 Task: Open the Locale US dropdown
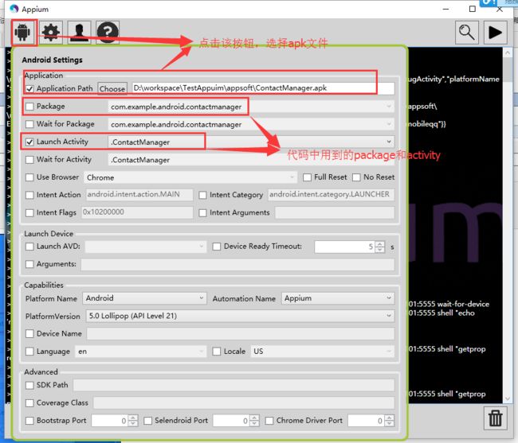pos(323,352)
